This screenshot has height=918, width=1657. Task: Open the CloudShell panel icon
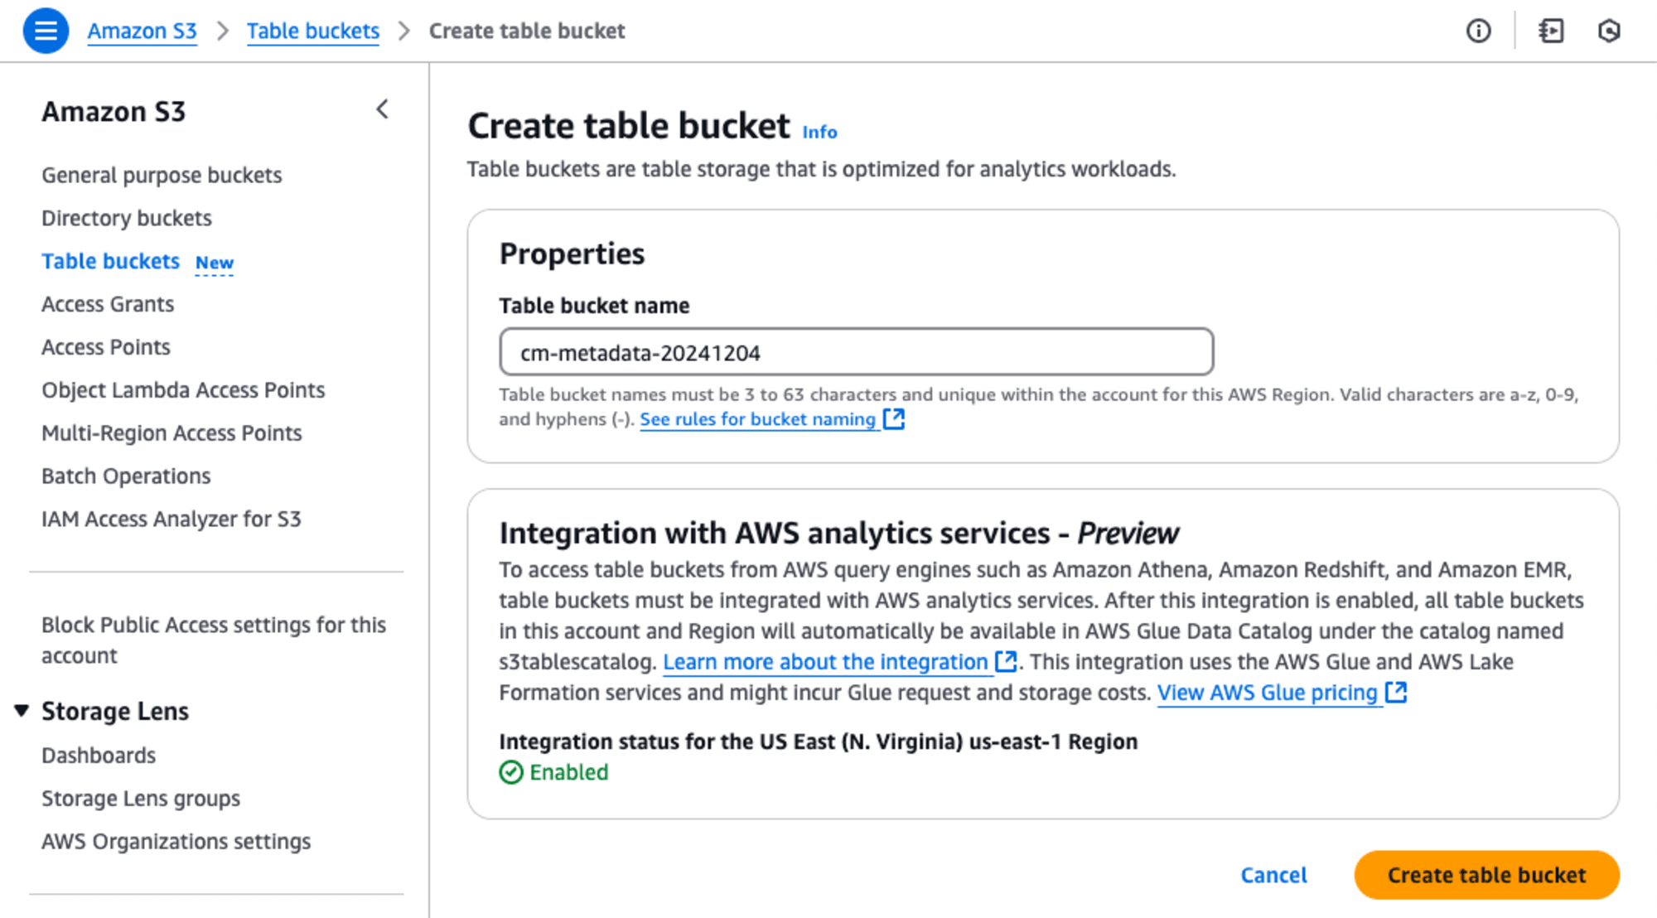coord(1551,31)
